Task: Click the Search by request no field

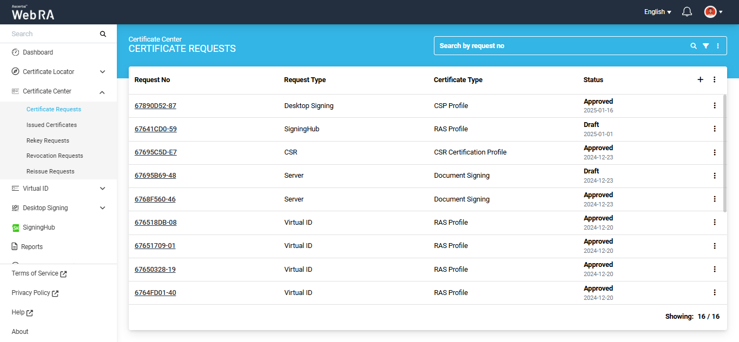Action: [560, 46]
